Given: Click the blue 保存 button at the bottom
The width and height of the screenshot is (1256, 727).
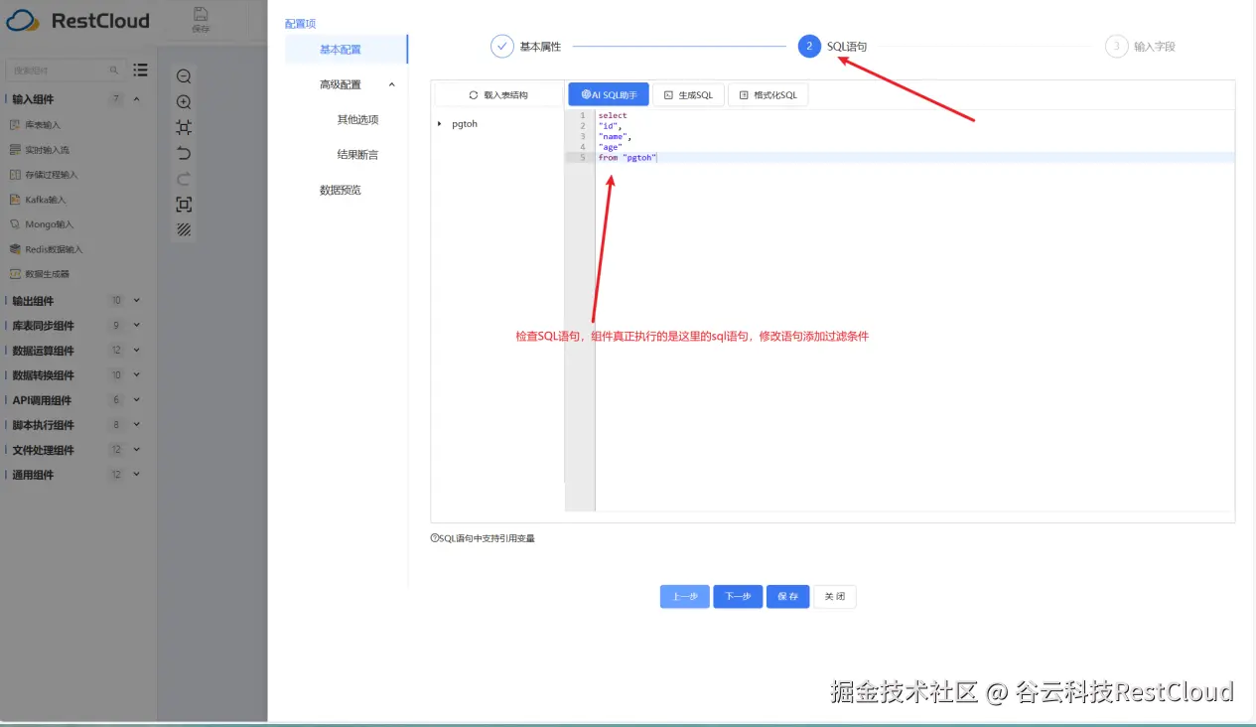Looking at the screenshot, I should (788, 597).
